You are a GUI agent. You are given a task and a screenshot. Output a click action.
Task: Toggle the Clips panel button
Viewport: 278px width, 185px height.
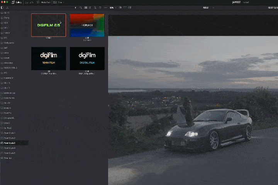58,2
